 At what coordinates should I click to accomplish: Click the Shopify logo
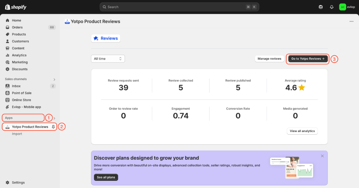click(x=16, y=7)
